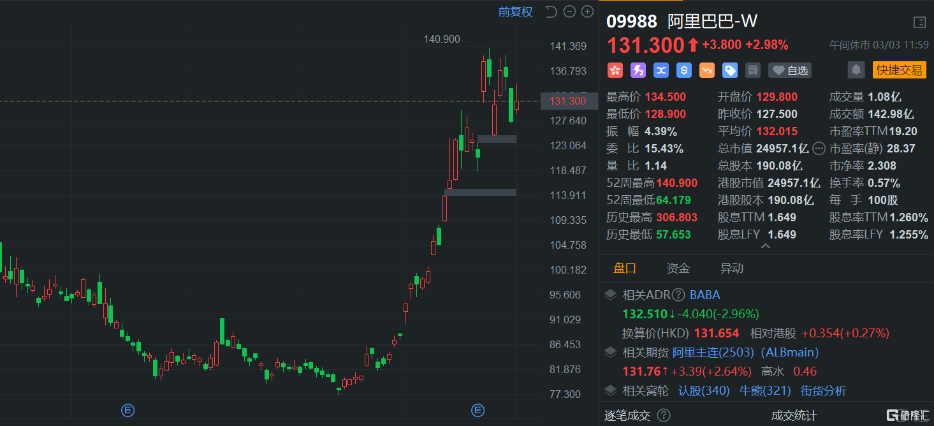
Task: Zoom in the chart with plus icon
Action: [x=587, y=11]
